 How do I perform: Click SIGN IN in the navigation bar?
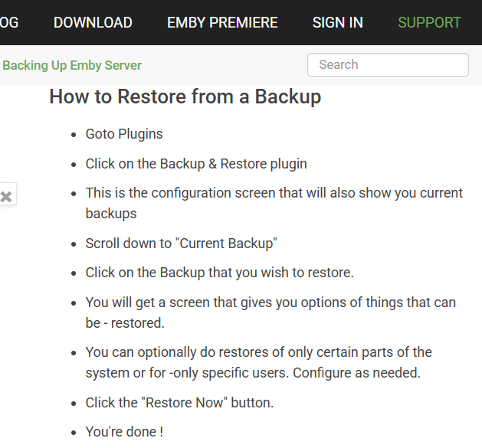[337, 22]
